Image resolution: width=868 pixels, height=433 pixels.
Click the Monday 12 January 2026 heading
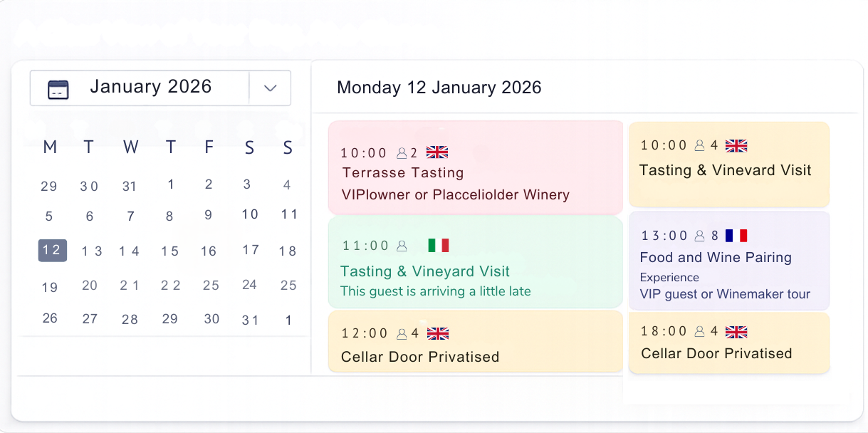tap(439, 88)
